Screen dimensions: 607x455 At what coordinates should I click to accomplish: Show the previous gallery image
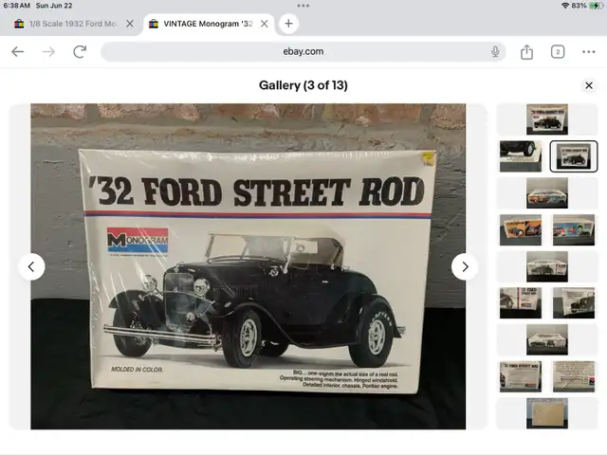tap(31, 266)
